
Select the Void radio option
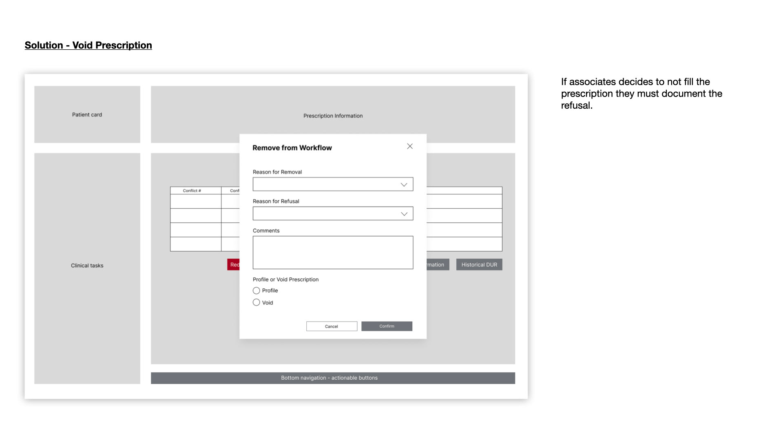tap(256, 302)
